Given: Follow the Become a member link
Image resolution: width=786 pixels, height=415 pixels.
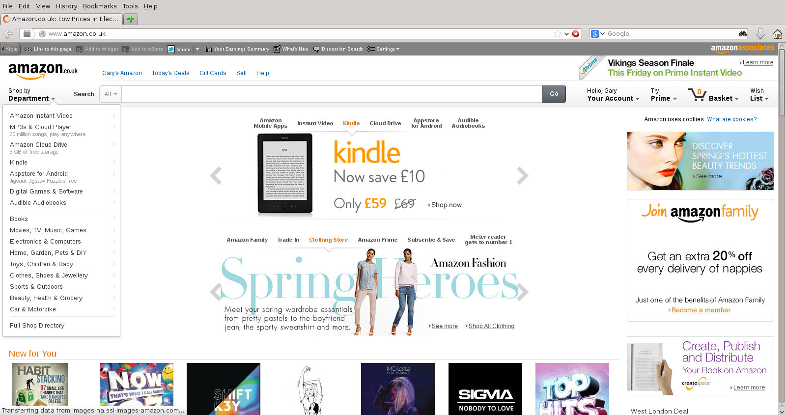Looking at the screenshot, I should click(701, 310).
